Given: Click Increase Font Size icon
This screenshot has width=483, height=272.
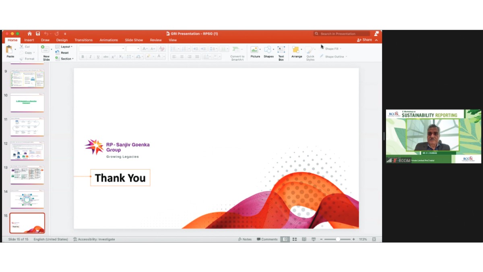Looking at the screenshot, I should coord(145,49).
